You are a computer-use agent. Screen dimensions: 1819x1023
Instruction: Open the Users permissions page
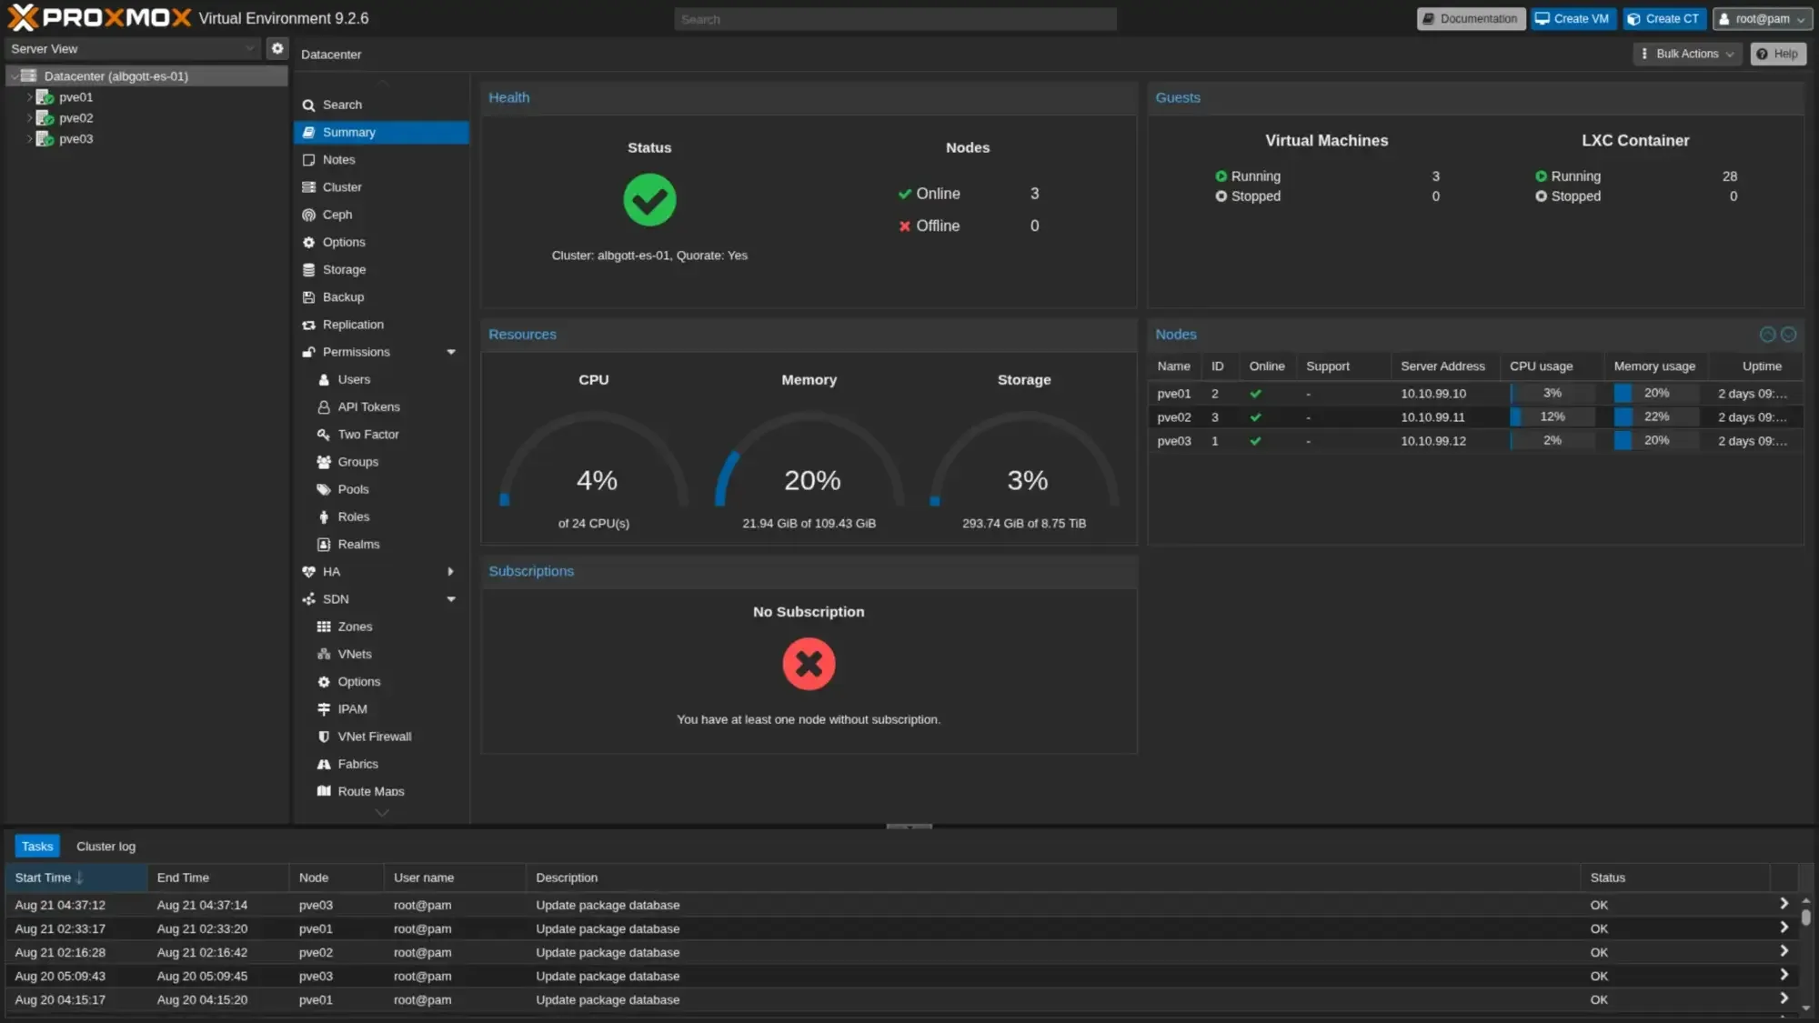click(354, 380)
